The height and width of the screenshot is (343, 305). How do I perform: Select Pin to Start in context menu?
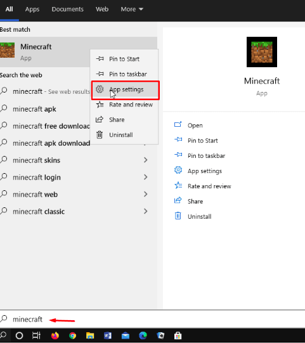point(124,59)
